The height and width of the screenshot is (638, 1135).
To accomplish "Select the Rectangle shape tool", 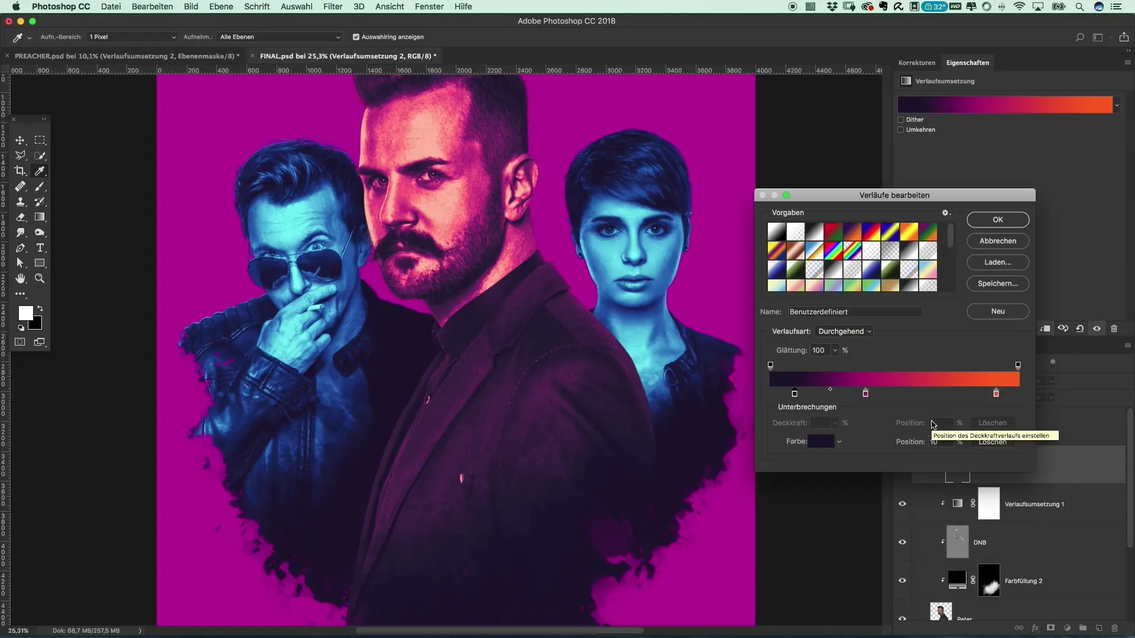I will (40, 263).
